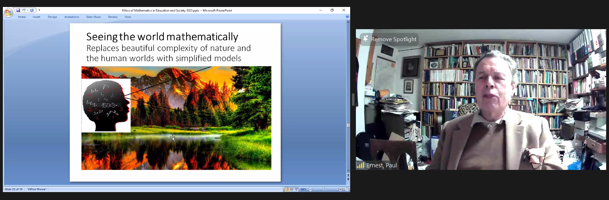Click the vertical scrollbar thumb
This screenshot has width=609, height=200.
click(348, 125)
